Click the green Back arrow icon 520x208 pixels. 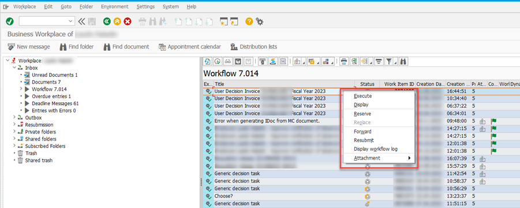(107, 21)
